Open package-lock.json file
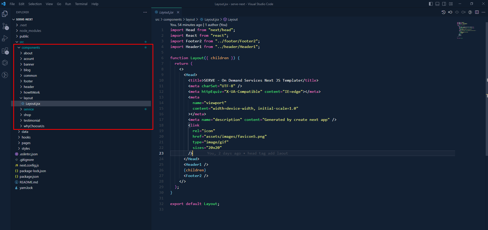488x230 pixels. [x=81, y=171]
